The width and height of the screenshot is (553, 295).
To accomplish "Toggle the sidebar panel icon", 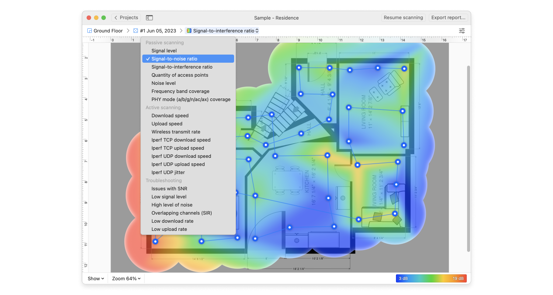I will pyautogui.click(x=149, y=18).
